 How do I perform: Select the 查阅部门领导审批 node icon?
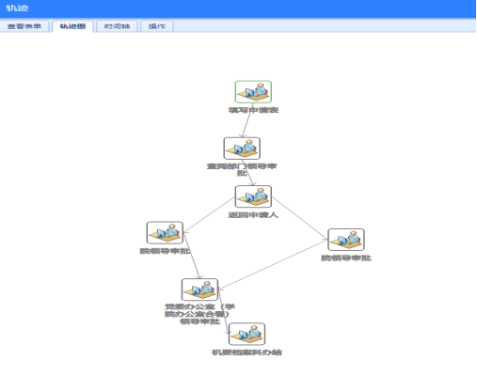(x=242, y=148)
